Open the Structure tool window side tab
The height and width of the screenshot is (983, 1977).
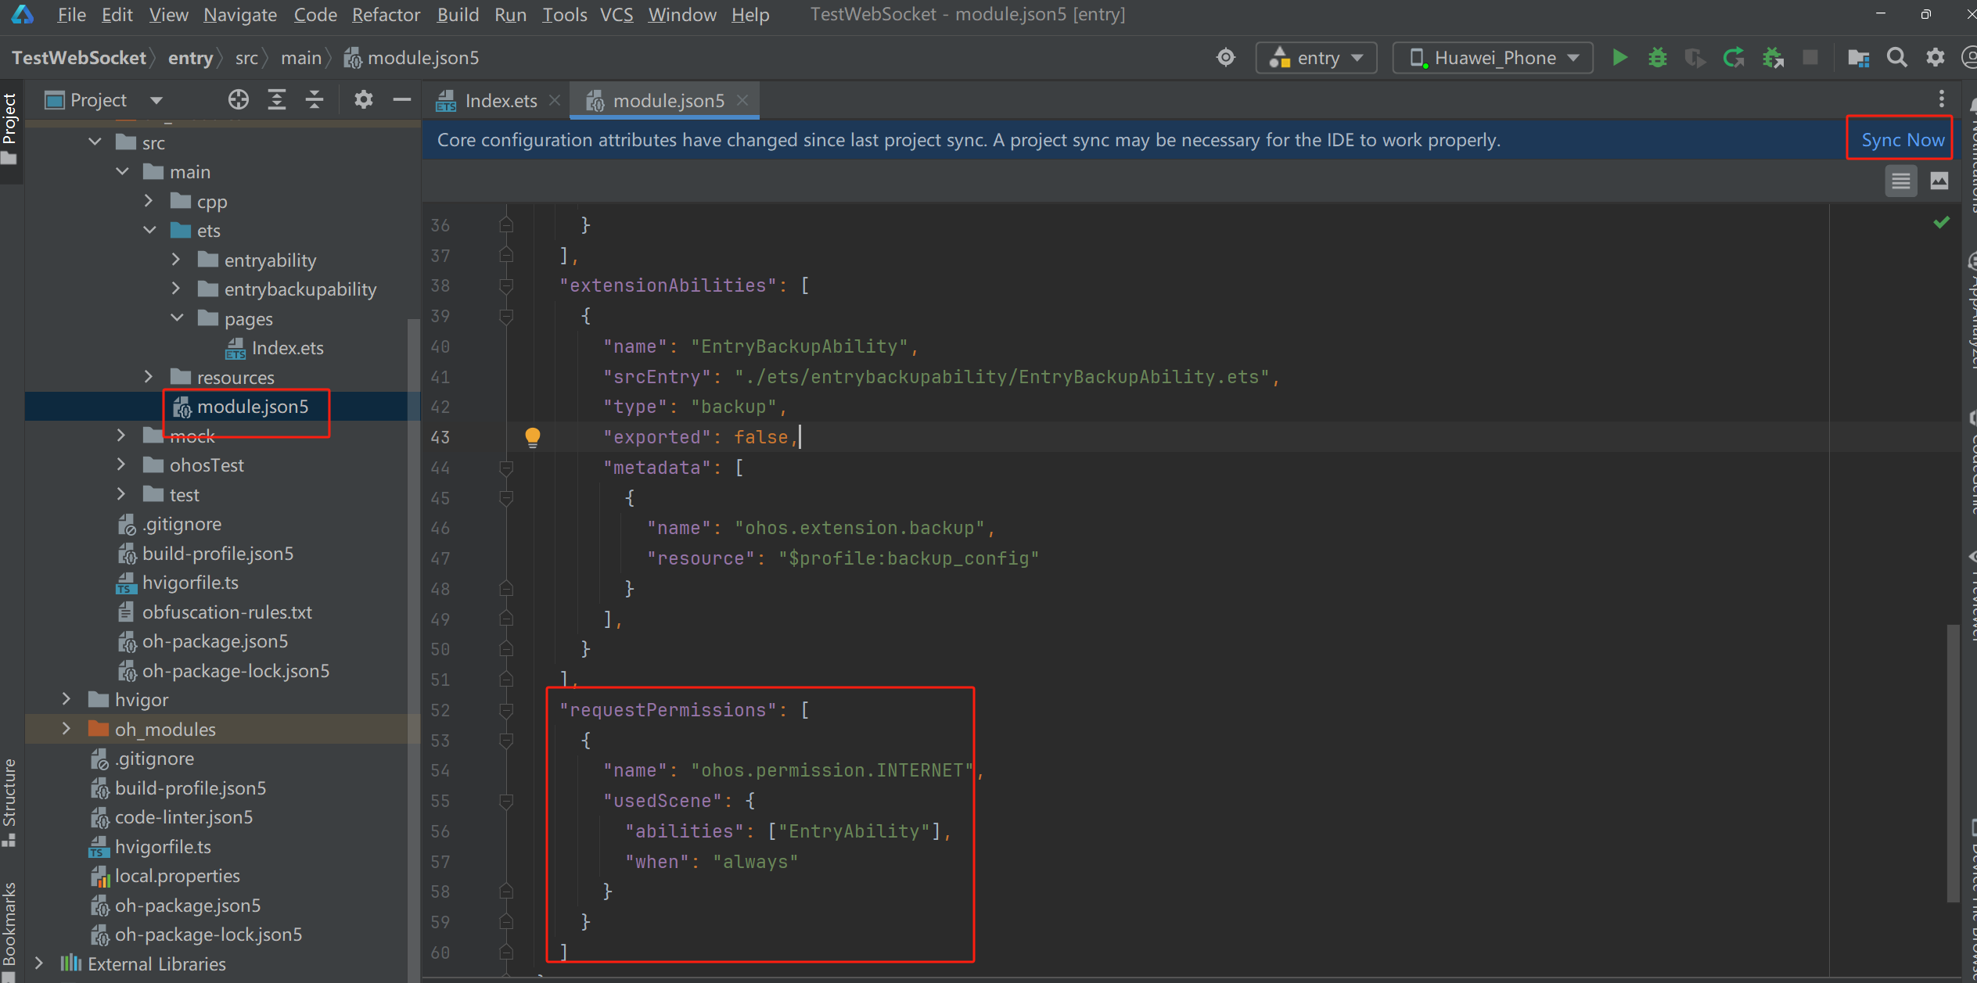[x=10, y=802]
